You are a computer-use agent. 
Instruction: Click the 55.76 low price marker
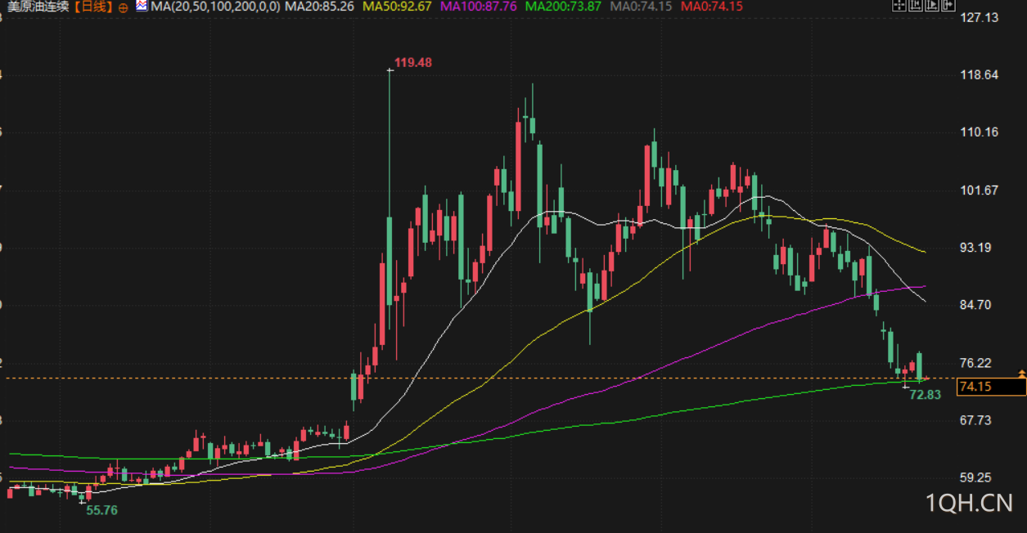[101, 510]
